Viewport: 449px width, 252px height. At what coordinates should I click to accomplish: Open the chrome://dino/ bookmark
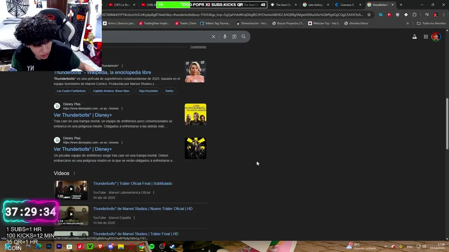point(356,23)
